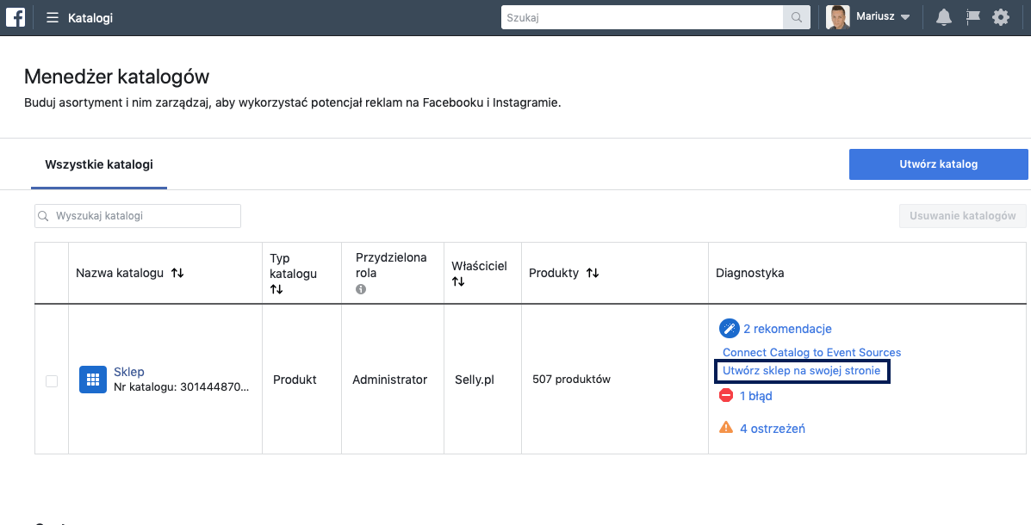The height and width of the screenshot is (525, 1031).
Task: Open Connect Catalog to Event Sources link
Action: coord(811,352)
